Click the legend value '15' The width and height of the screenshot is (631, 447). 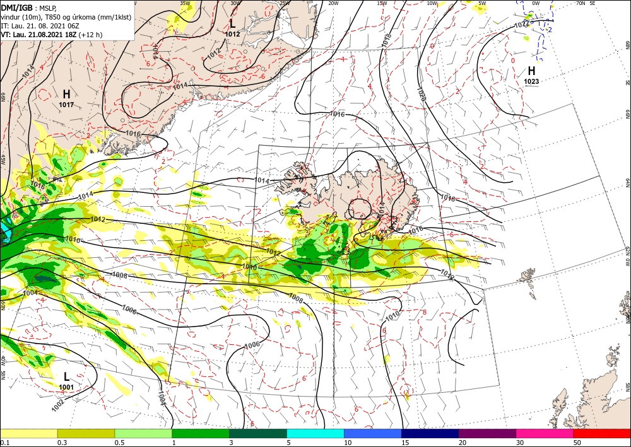(405, 443)
